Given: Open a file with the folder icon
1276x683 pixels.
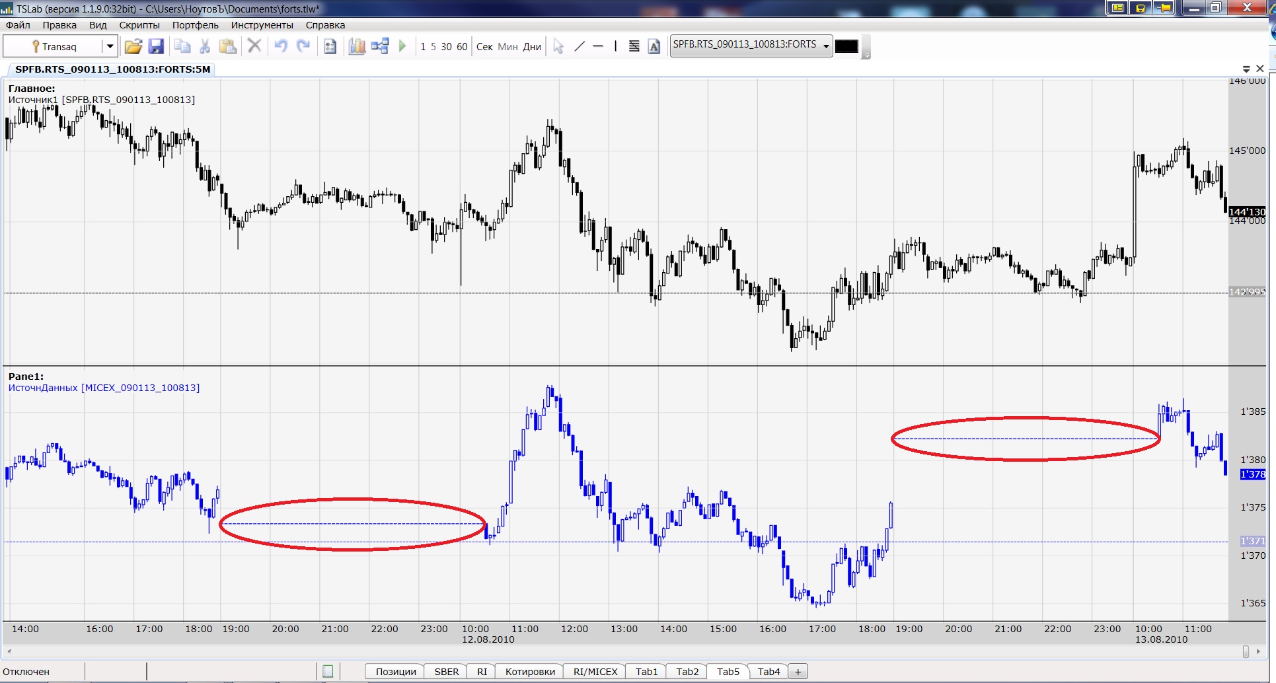Looking at the screenshot, I should (133, 46).
